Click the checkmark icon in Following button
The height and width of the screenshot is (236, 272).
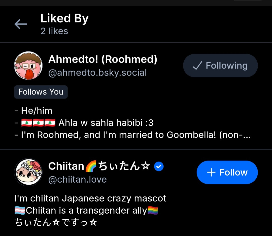[x=197, y=66]
